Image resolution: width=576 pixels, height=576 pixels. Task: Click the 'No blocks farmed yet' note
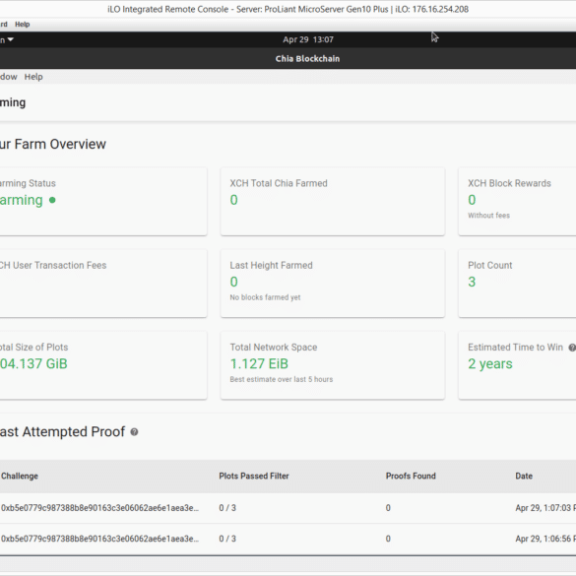pos(265,297)
